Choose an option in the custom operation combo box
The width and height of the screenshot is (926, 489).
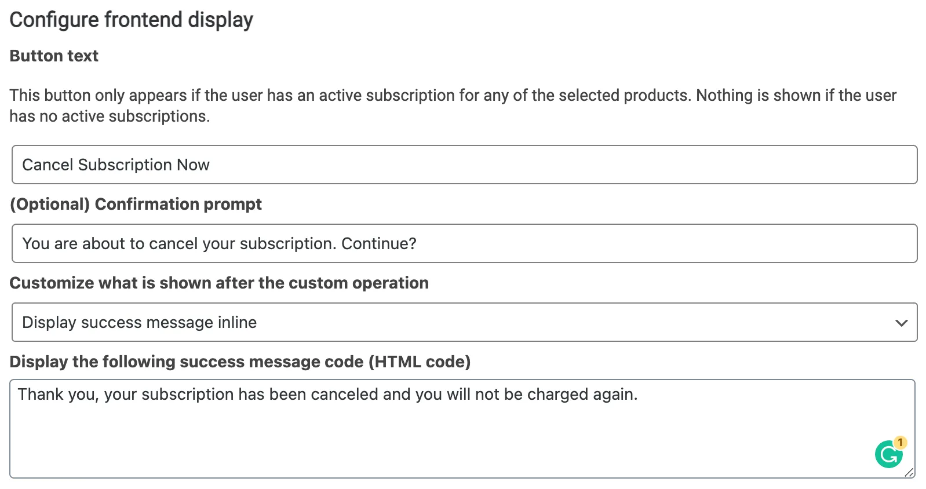pyautogui.click(x=464, y=323)
